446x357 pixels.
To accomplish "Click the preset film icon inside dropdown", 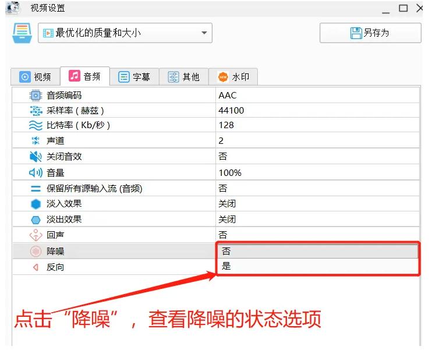I will 48,33.
